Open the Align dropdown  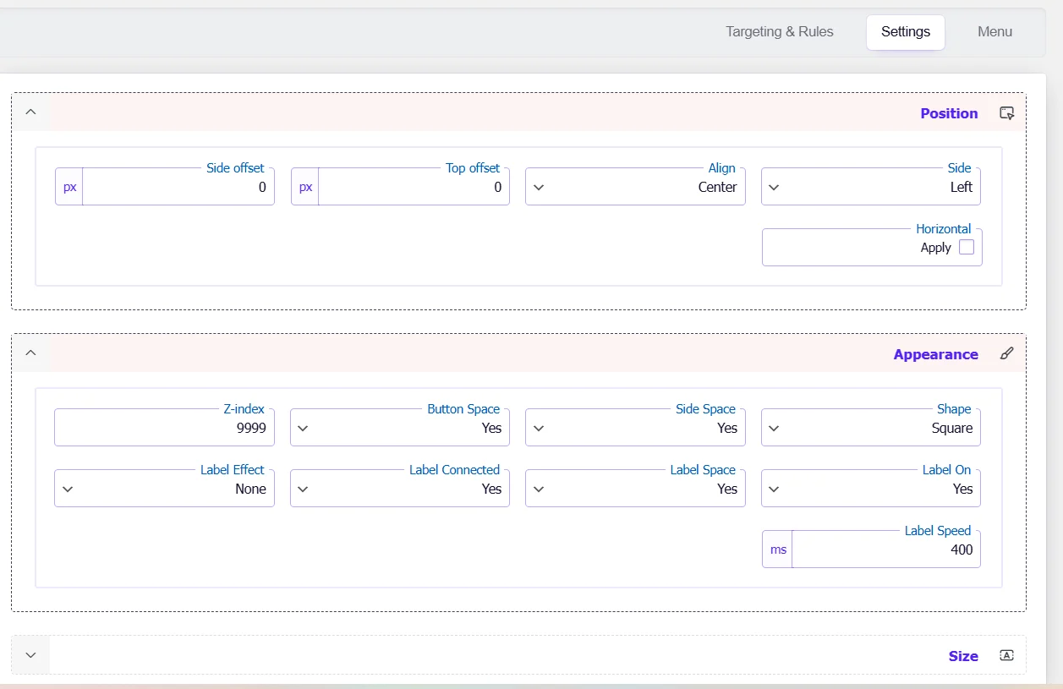pyautogui.click(x=635, y=188)
